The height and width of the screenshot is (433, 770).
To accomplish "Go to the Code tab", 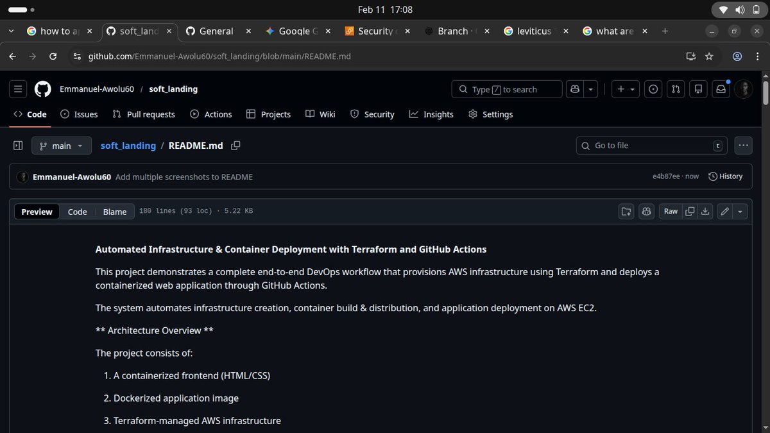I will click(x=30, y=114).
